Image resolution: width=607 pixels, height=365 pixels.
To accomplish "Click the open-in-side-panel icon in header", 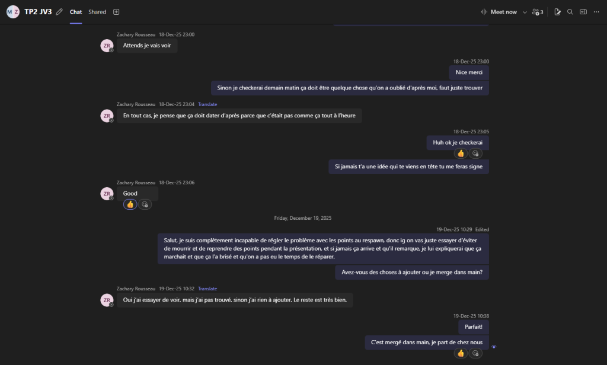I will tap(583, 12).
